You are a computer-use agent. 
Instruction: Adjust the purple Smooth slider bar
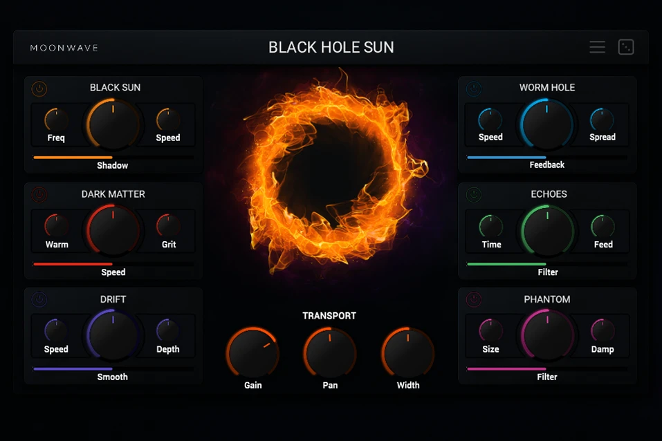tap(113, 369)
